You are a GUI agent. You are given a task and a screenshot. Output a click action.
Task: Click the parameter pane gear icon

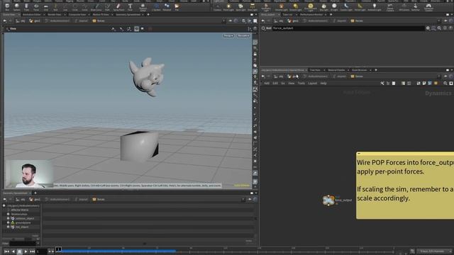pyautogui.click(x=428, y=28)
